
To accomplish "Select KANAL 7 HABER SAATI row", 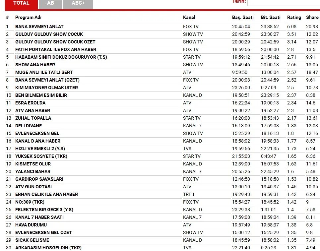I will click(162, 217).
